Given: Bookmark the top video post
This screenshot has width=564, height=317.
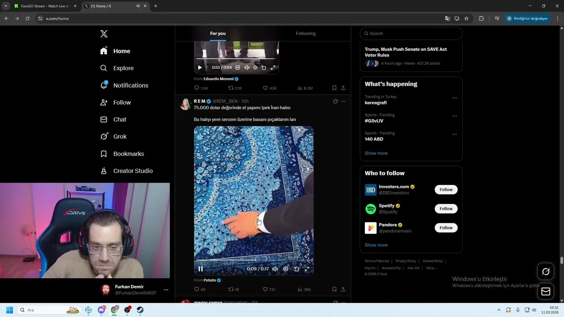Looking at the screenshot, I should pyautogui.click(x=334, y=88).
